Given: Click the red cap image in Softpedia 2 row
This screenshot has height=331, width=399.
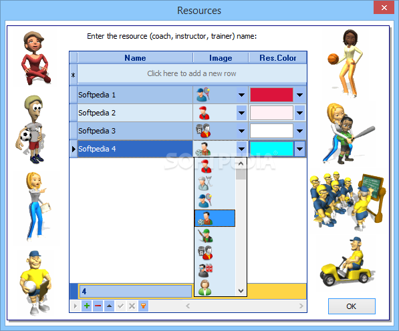Looking at the screenshot, I should [204, 113].
